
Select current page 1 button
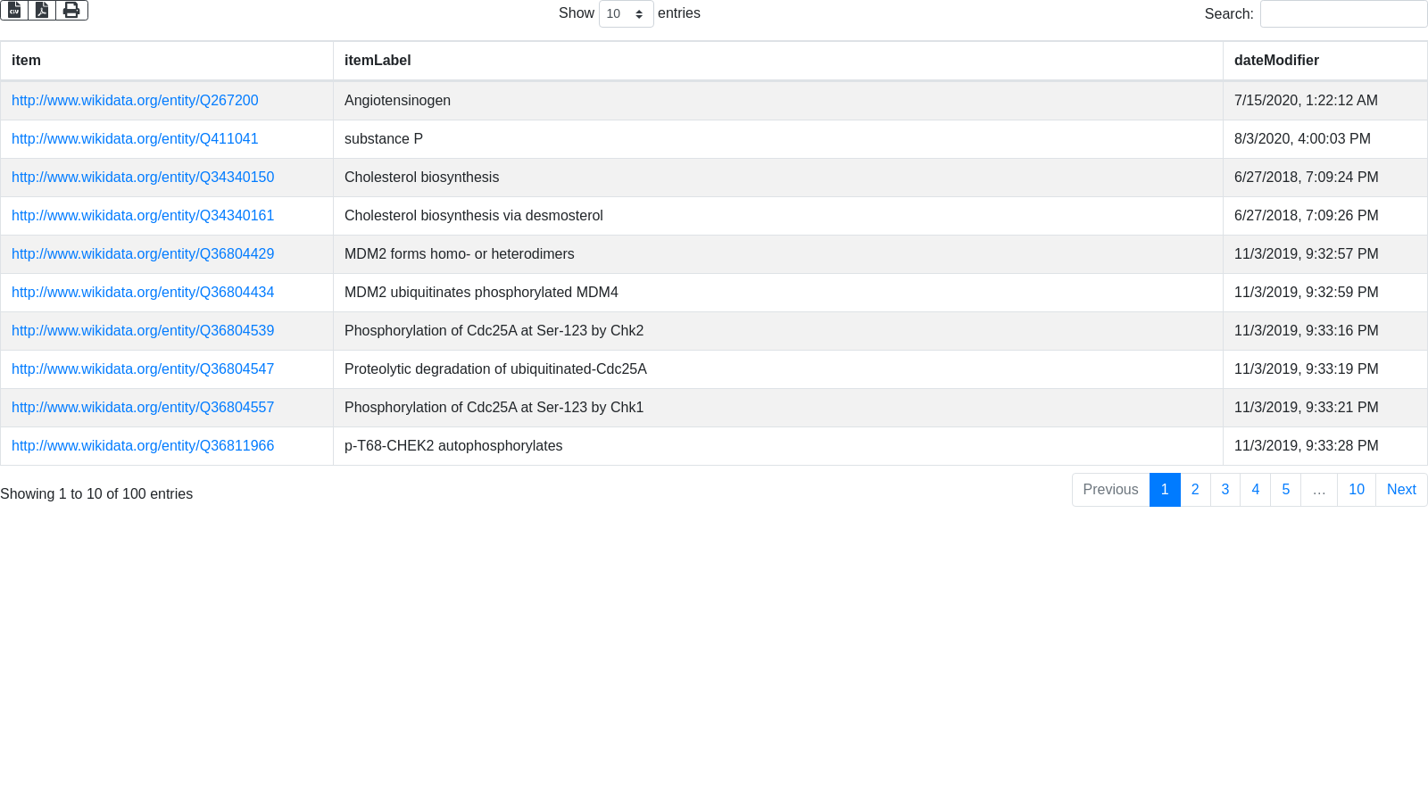click(x=1165, y=490)
